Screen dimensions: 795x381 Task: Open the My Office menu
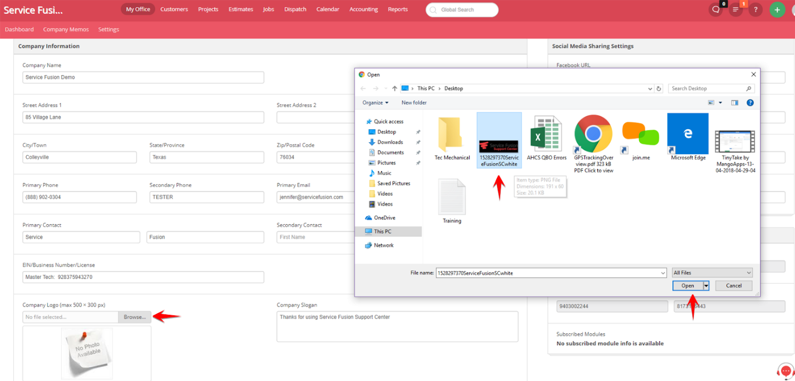tap(138, 9)
